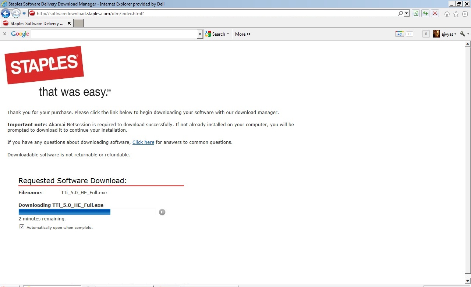This screenshot has height=287, width=471.
Task: Click the notifications counter box showing 0
Action: coord(426,34)
